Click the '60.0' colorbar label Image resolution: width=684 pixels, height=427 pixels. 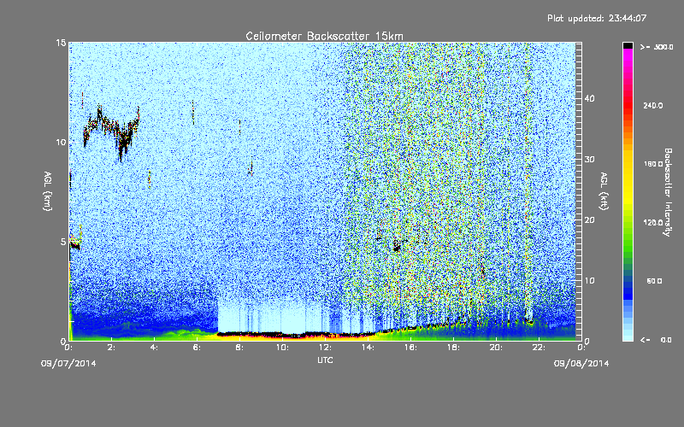point(654,282)
